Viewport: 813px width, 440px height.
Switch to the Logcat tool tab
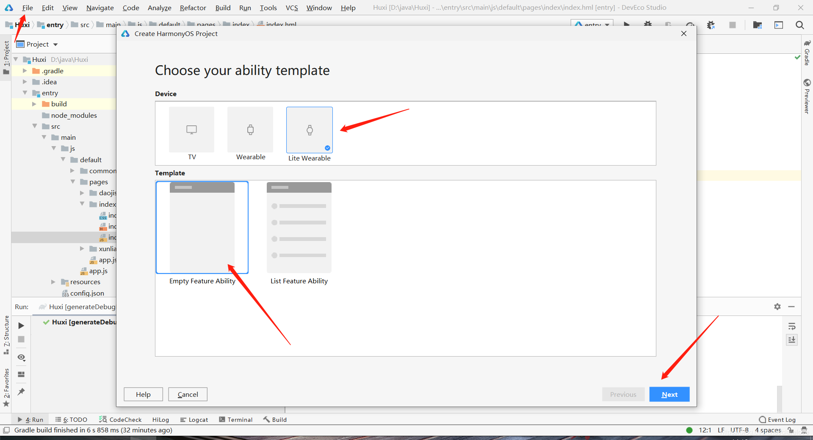[x=194, y=420]
